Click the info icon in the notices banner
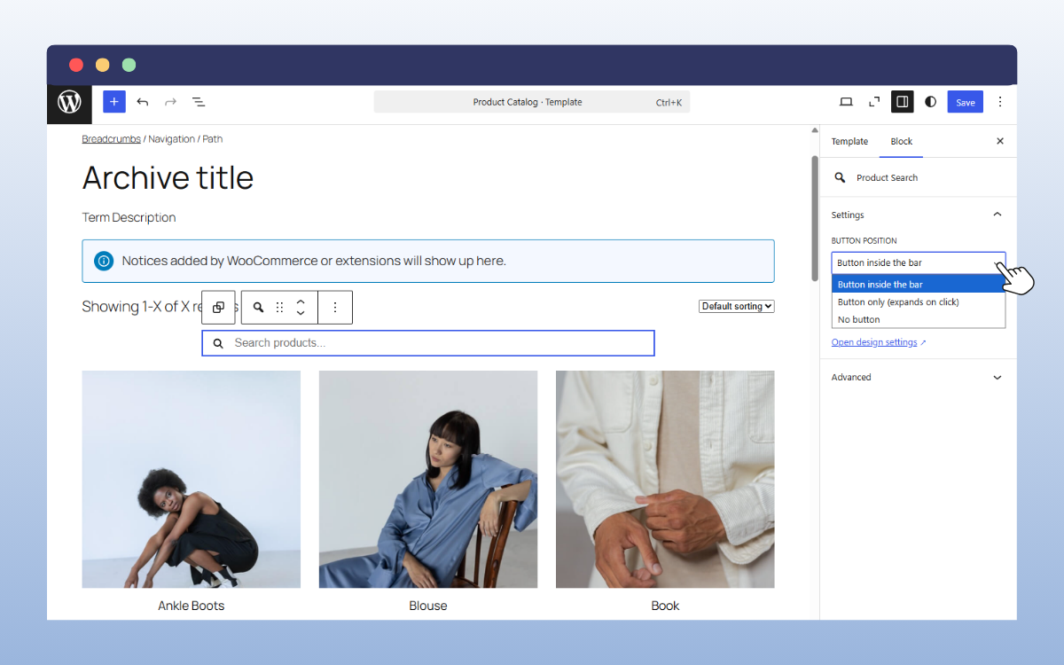This screenshot has height=665, width=1064. pos(104,261)
